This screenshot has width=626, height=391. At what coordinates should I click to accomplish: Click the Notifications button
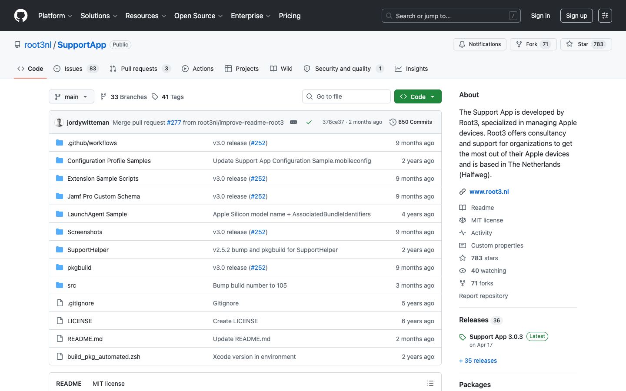pos(480,44)
